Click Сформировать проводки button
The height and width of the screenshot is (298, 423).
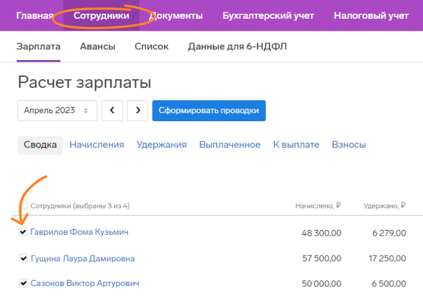(x=209, y=111)
